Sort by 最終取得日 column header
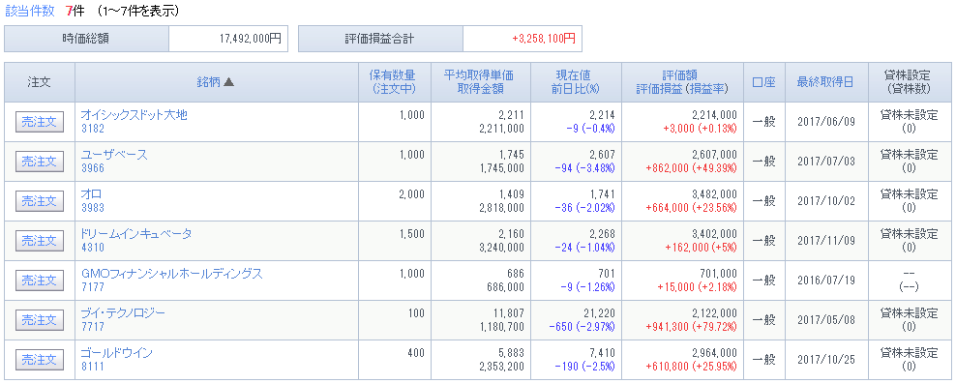 (825, 82)
